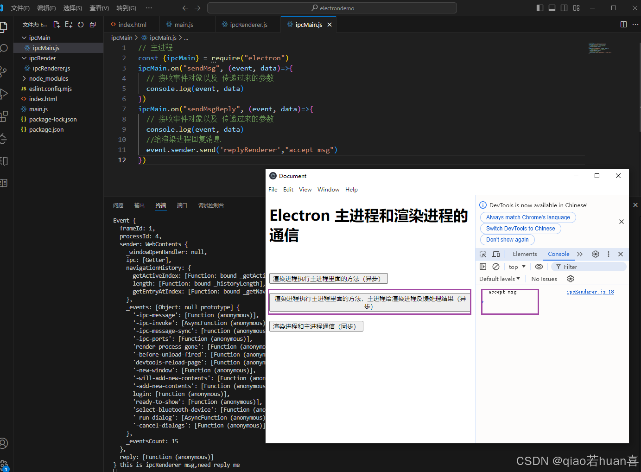This screenshot has height=472, width=641.
Task: Open the Elements DevTools tab
Action: pyautogui.click(x=525, y=254)
